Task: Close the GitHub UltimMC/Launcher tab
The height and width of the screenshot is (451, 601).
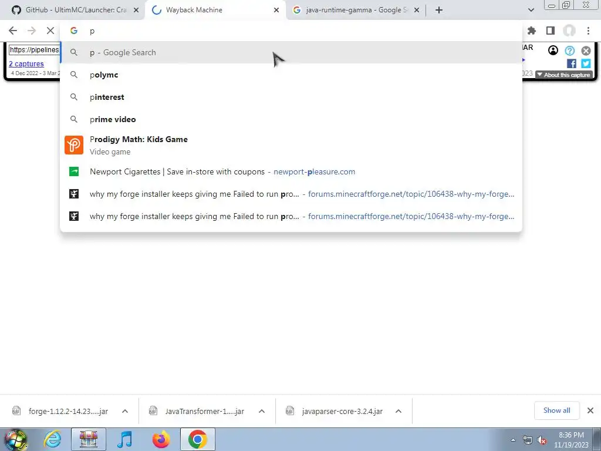Action: tap(136, 10)
